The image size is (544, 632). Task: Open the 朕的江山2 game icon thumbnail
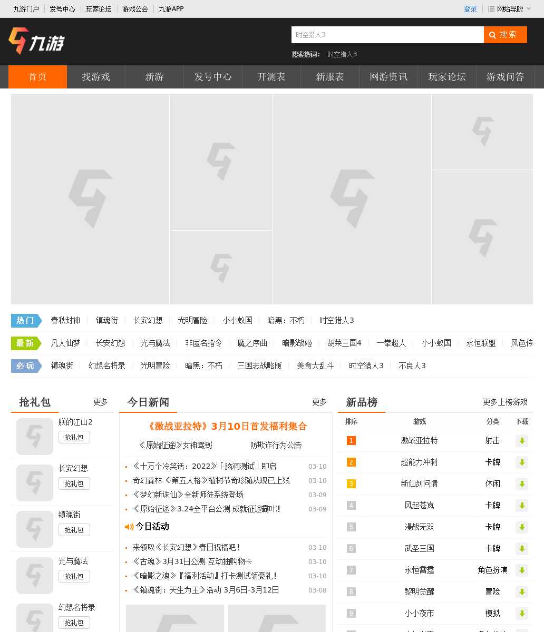coord(35,437)
